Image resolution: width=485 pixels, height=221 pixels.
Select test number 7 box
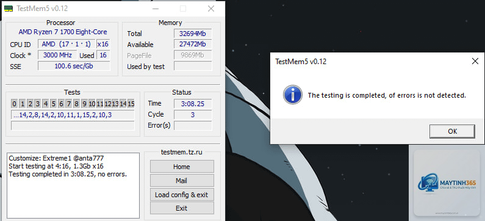click(69, 103)
